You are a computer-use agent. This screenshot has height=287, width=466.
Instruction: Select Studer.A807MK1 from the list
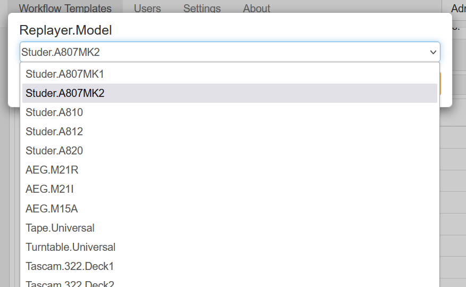pos(229,74)
